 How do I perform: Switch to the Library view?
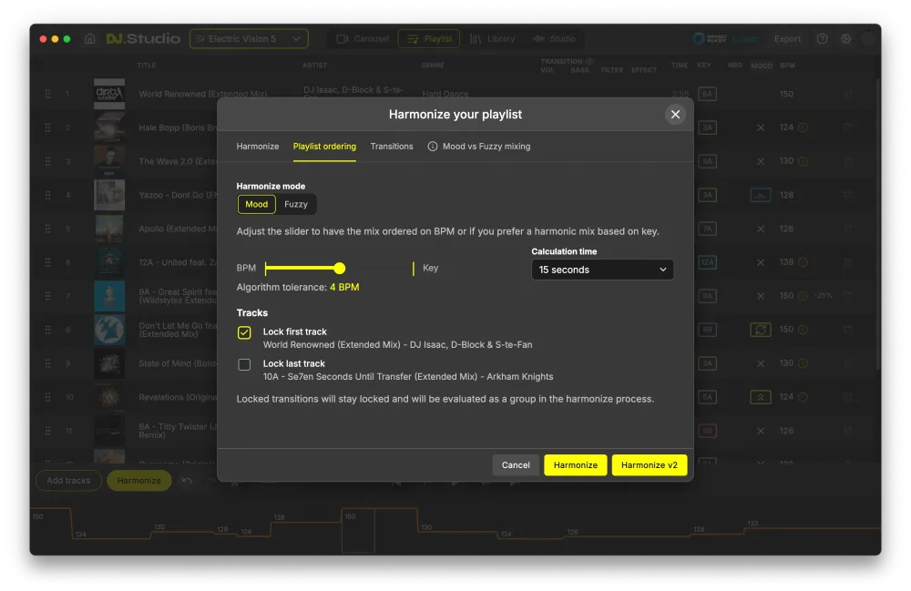point(493,39)
